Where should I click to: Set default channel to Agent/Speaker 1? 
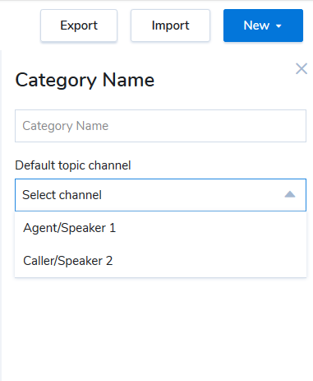click(160, 228)
